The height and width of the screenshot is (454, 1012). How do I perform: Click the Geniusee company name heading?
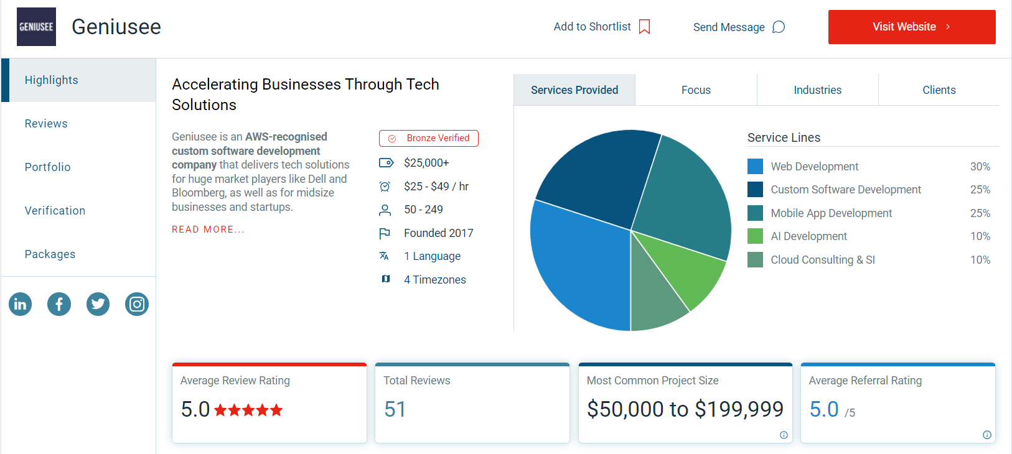(x=116, y=27)
